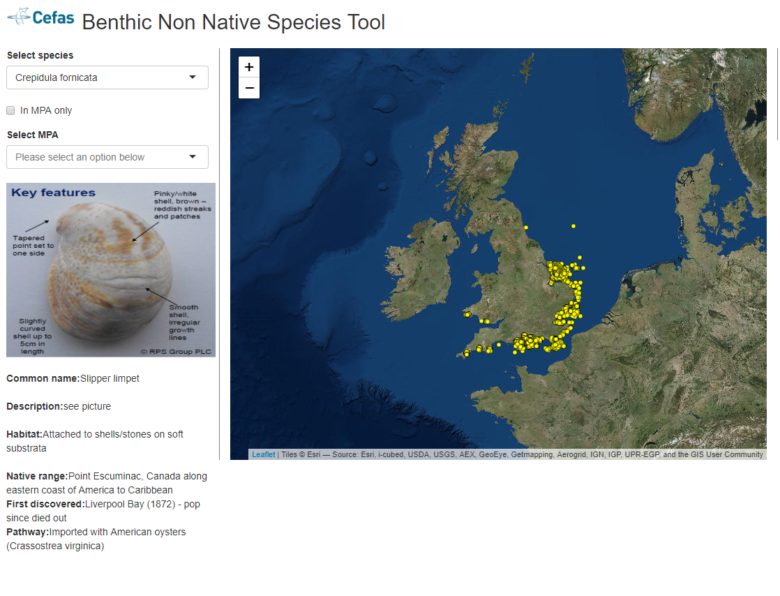Enable the In MPA only checkbox
The image size is (780, 596).
10,110
